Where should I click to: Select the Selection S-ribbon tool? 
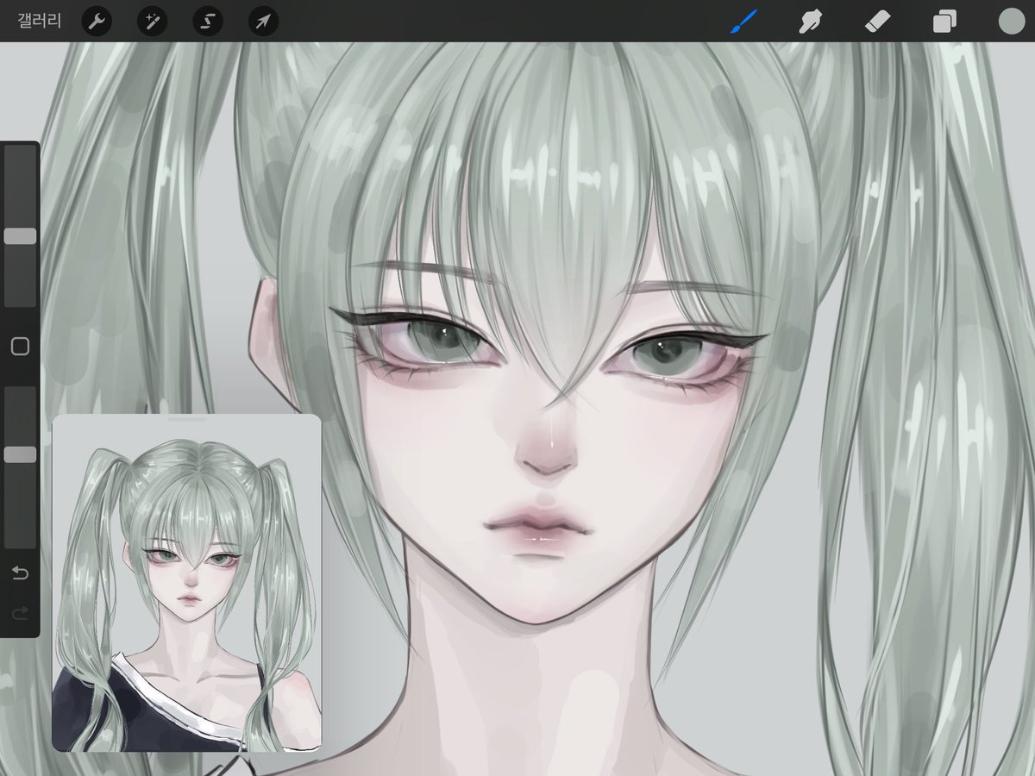(208, 22)
